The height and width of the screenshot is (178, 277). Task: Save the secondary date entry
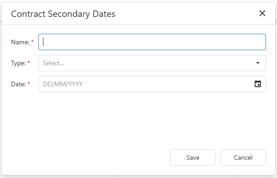[193, 157]
